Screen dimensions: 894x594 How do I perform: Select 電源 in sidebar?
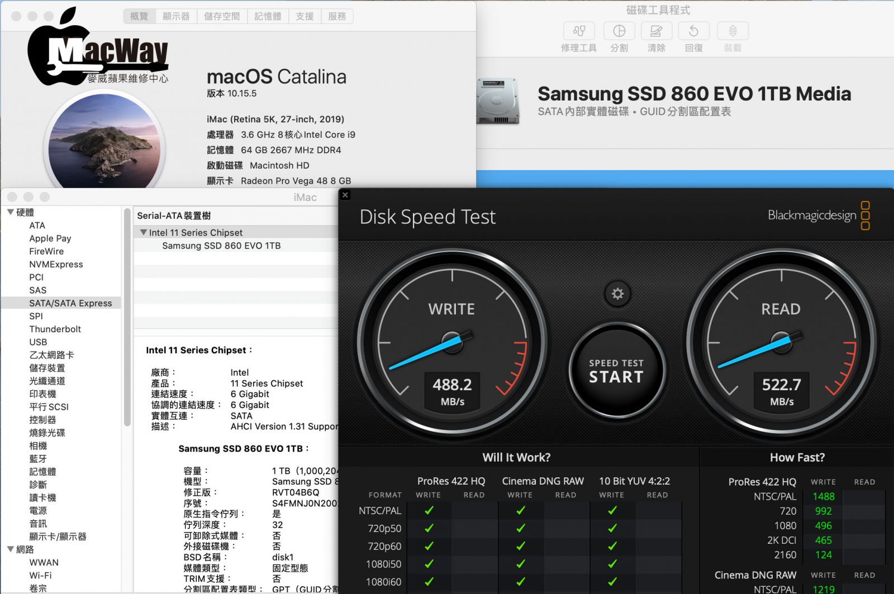[x=38, y=511]
